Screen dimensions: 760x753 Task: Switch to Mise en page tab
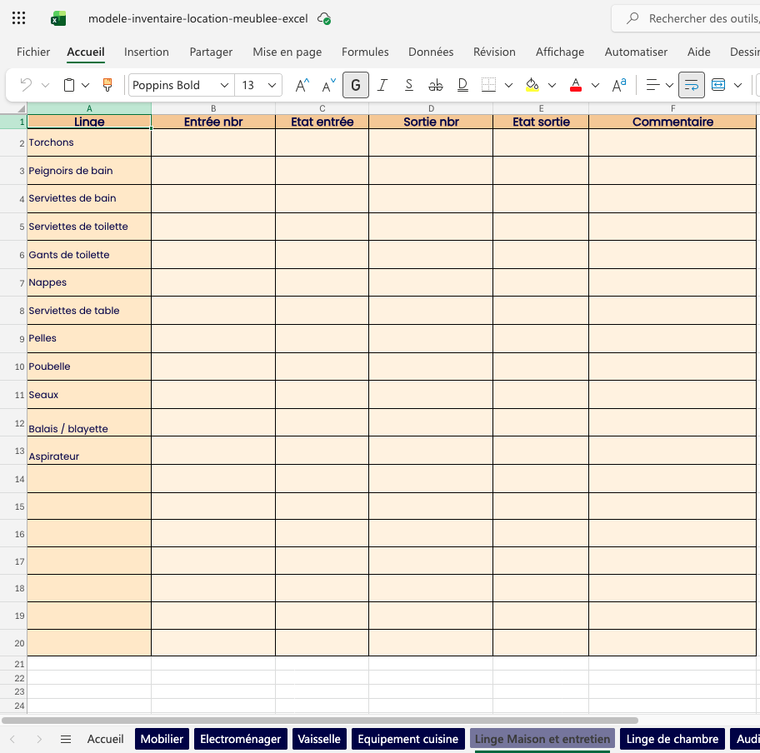tap(287, 52)
